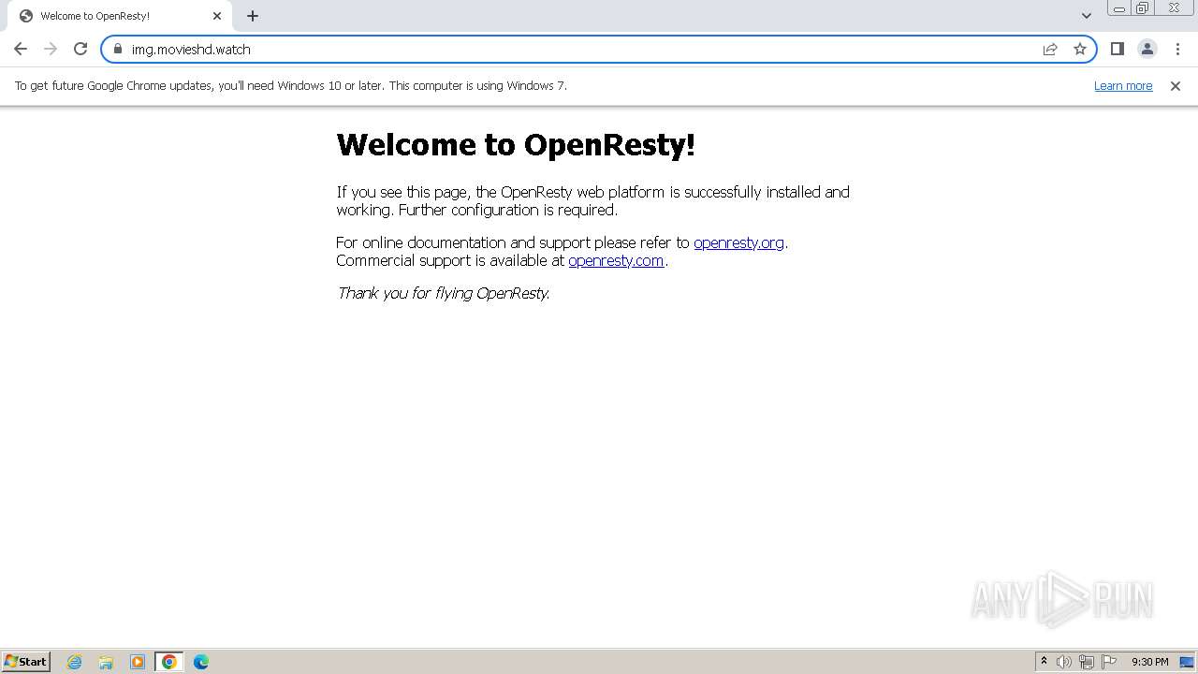Share this page icon in address bar
Screen dimensions: 1198x674
[1050, 49]
